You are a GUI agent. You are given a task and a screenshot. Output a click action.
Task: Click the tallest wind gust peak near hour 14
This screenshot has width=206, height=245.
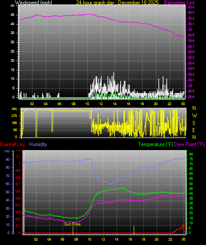tap(114, 76)
